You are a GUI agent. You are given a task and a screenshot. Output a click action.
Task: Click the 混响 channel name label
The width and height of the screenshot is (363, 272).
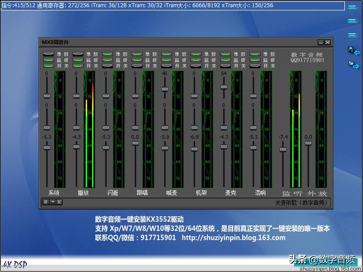(x=260, y=193)
